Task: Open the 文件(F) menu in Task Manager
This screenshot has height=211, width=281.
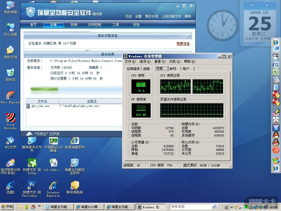Action: [x=130, y=62]
